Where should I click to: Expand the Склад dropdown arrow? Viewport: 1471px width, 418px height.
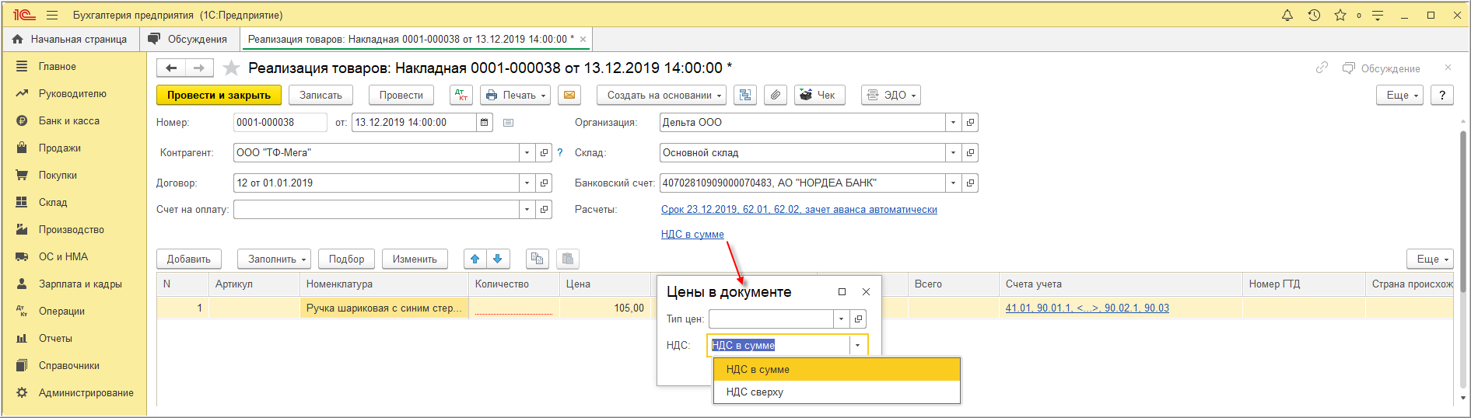[953, 153]
